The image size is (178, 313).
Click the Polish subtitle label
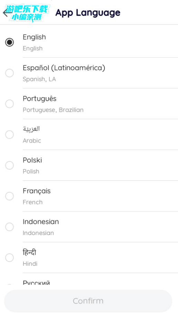31,171
